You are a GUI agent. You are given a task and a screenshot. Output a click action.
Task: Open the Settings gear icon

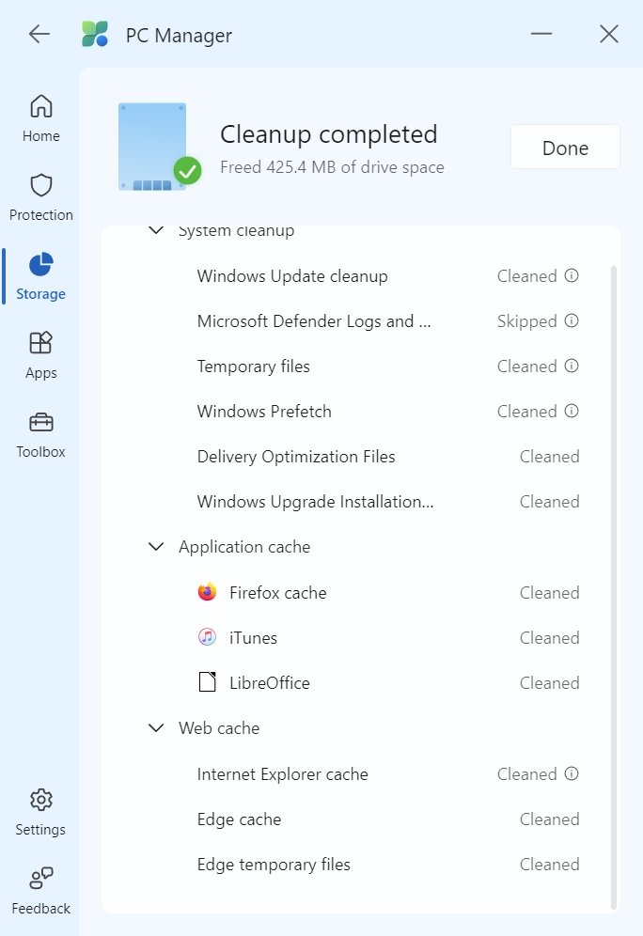tap(41, 800)
